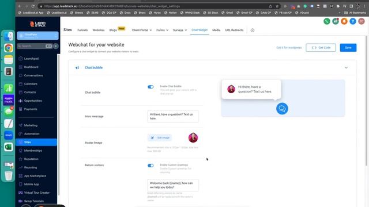Switch to the URL Redirects tab

pyautogui.click(x=234, y=30)
